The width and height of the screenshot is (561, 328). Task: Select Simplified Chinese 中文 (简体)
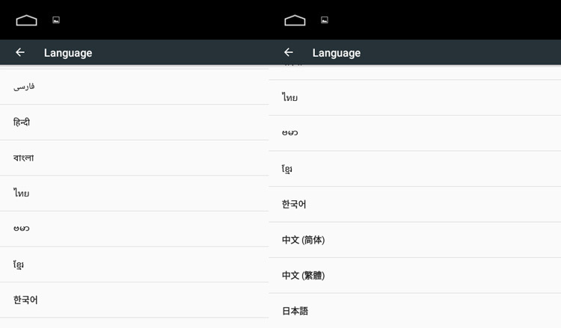point(414,240)
